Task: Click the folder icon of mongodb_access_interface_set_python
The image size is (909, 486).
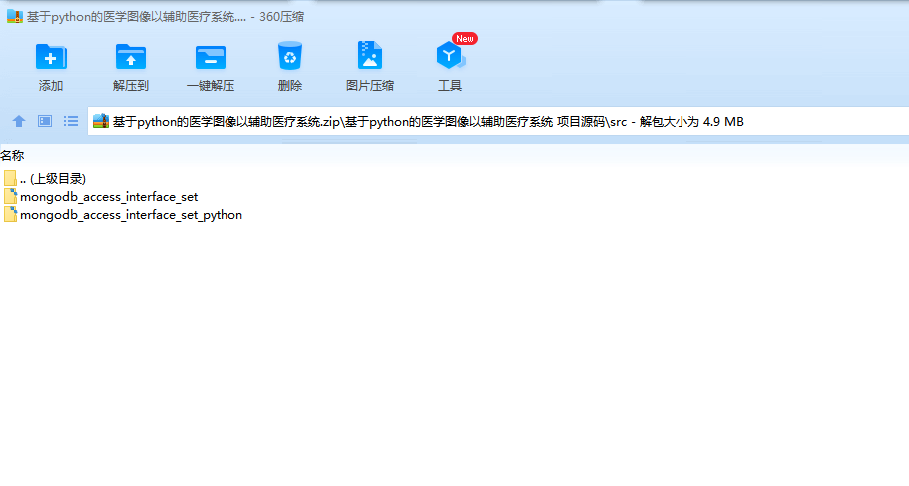Action: [x=10, y=214]
